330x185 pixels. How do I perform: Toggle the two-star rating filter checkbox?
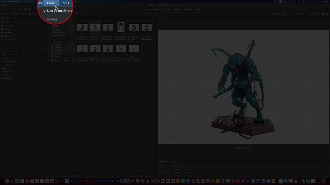pyautogui.click(x=3, y=65)
